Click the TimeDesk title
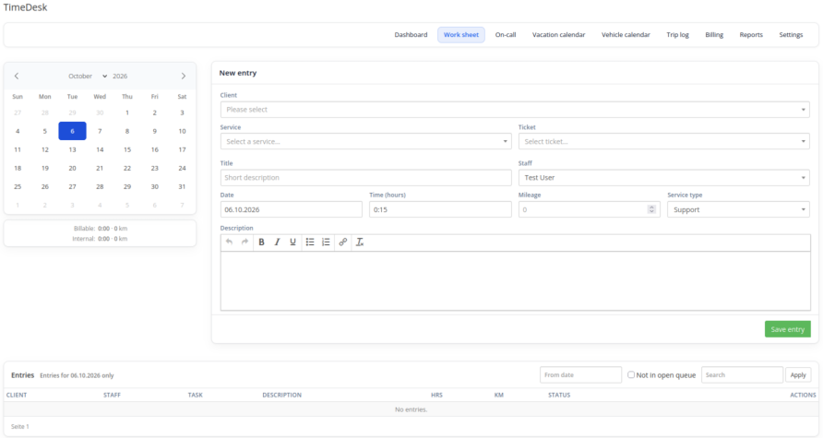The width and height of the screenshot is (823, 438). (25, 7)
